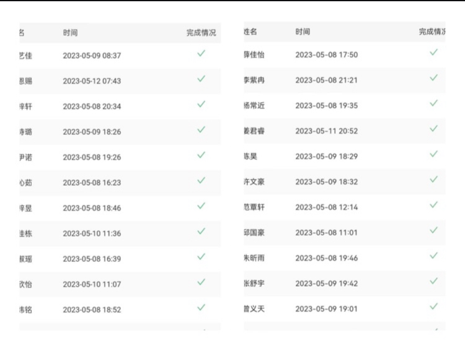The height and width of the screenshot is (348, 465).
Task: Click the time 2023-05-10 11:07
Action: click(x=92, y=285)
